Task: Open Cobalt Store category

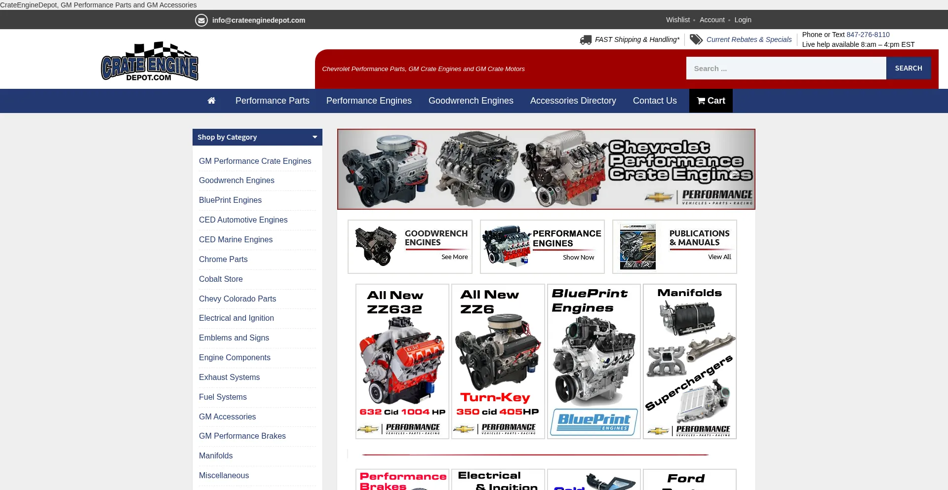Action: (221, 279)
